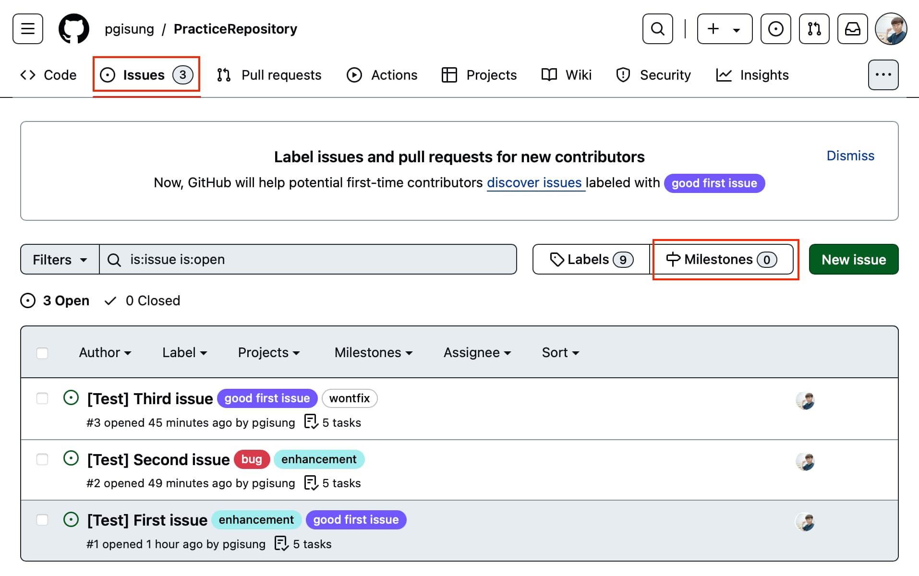Expand the Sort dropdown
919x576 pixels.
(561, 352)
